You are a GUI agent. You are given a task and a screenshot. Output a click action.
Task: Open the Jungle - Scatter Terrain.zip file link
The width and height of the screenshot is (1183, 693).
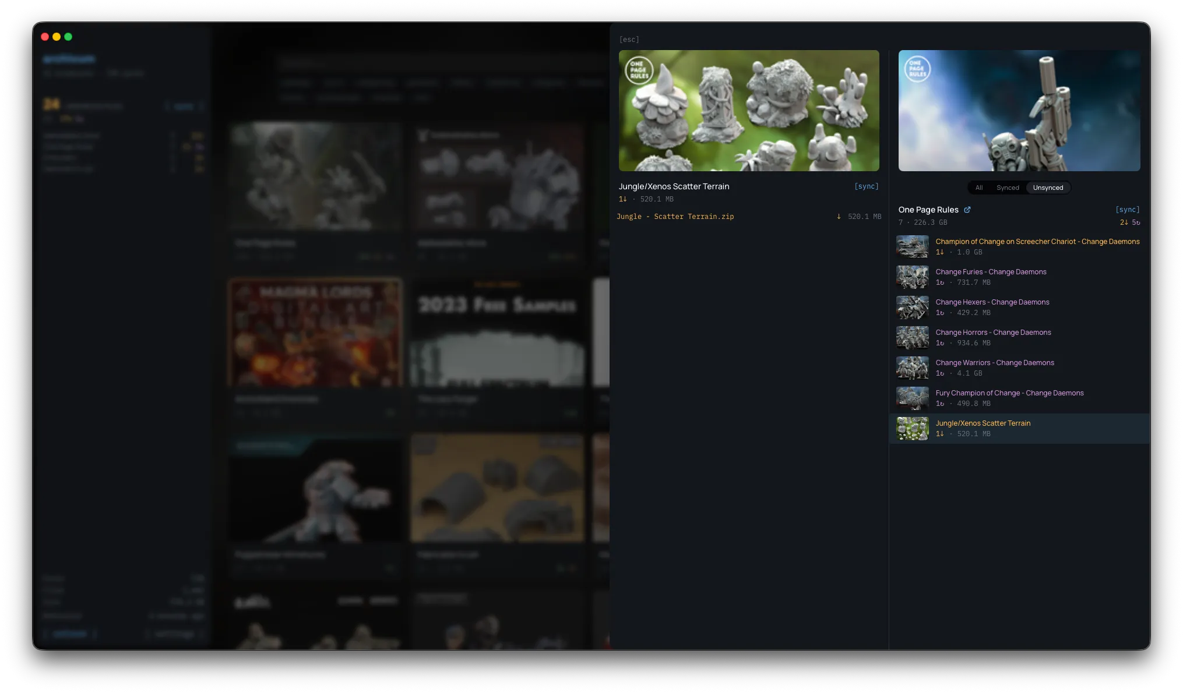click(x=675, y=216)
